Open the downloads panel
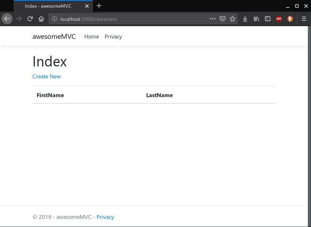 pos(245,19)
